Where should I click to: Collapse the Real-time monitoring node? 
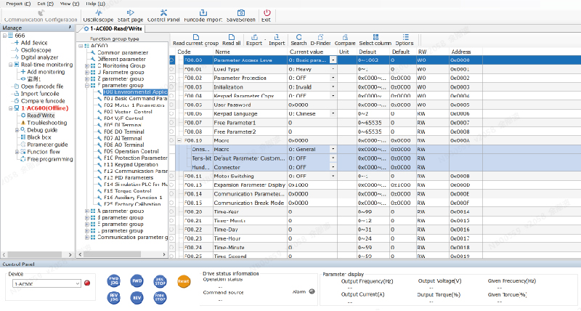(11, 65)
